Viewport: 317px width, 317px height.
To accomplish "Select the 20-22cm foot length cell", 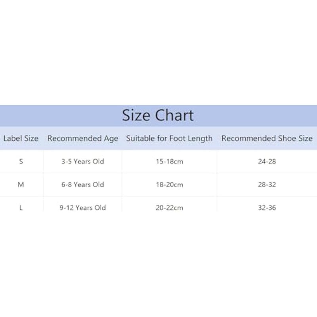I will click(169, 207).
